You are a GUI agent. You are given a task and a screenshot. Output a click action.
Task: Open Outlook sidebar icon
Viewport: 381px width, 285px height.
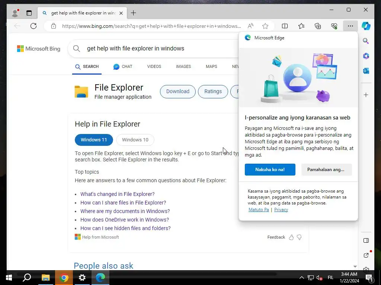pos(366,71)
